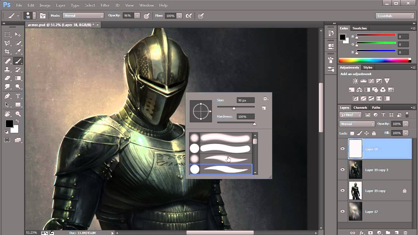The width and height of the screenshot is (418, 235).
Task: Toggle Quick Mask mode
Action: coord(7,140)
